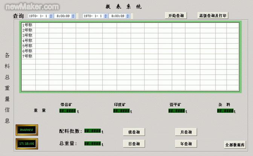Increase end time with its spinner up arrow

[x=128, y=15]
